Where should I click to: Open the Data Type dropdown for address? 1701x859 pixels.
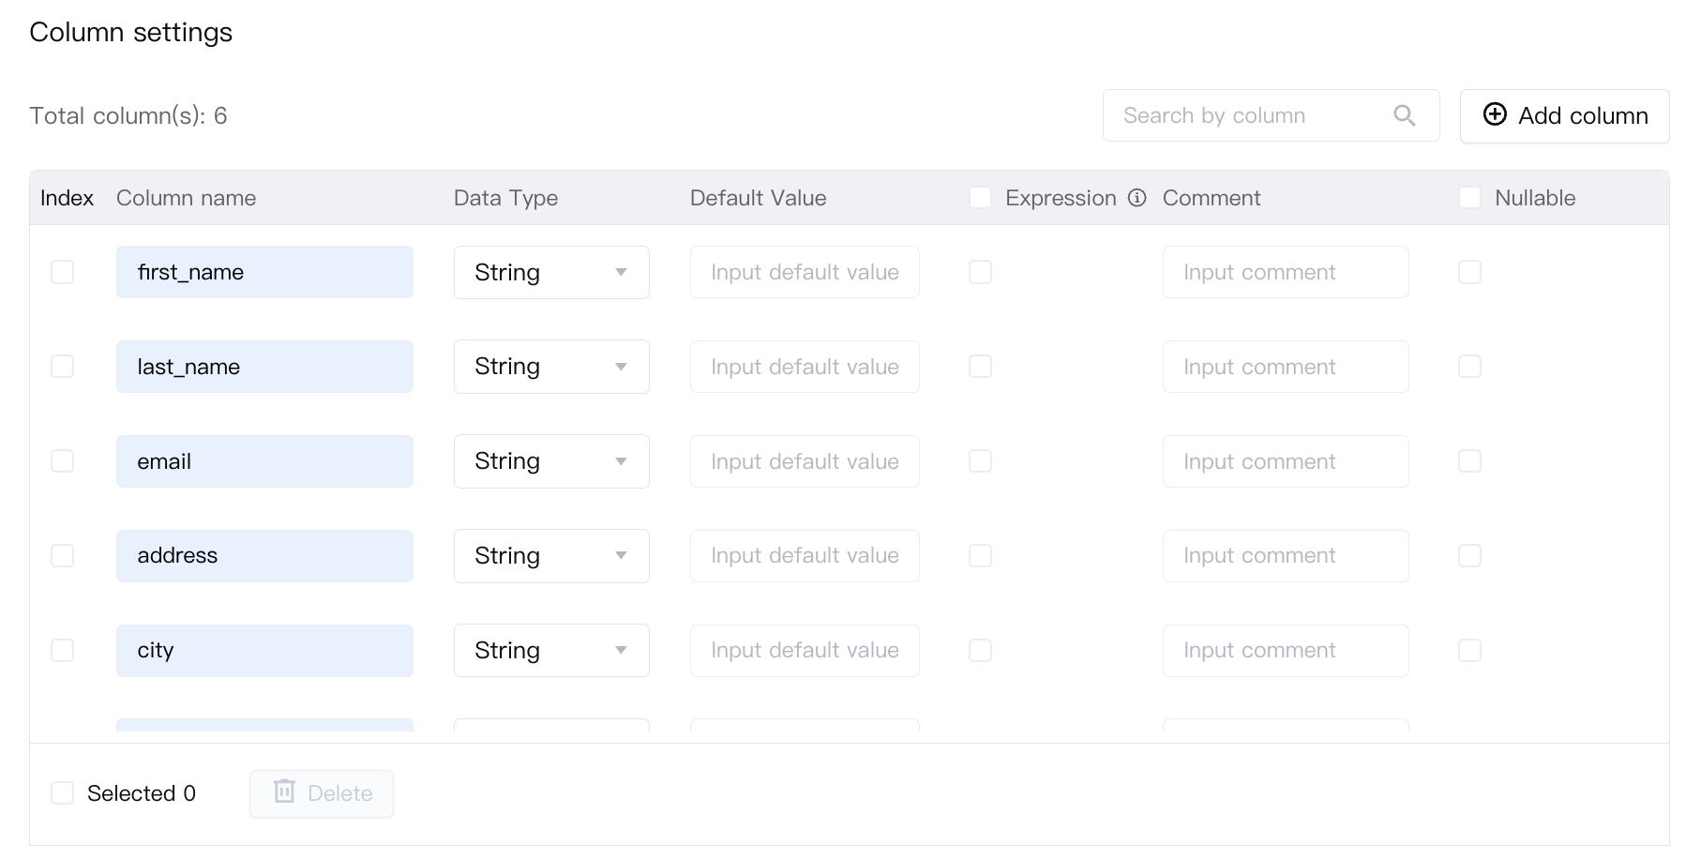tap(551, 556)
